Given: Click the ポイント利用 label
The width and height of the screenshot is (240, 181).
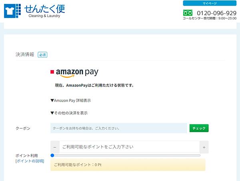Looking at the screenshot, I should pyautogui.click(x=27, y=156).
